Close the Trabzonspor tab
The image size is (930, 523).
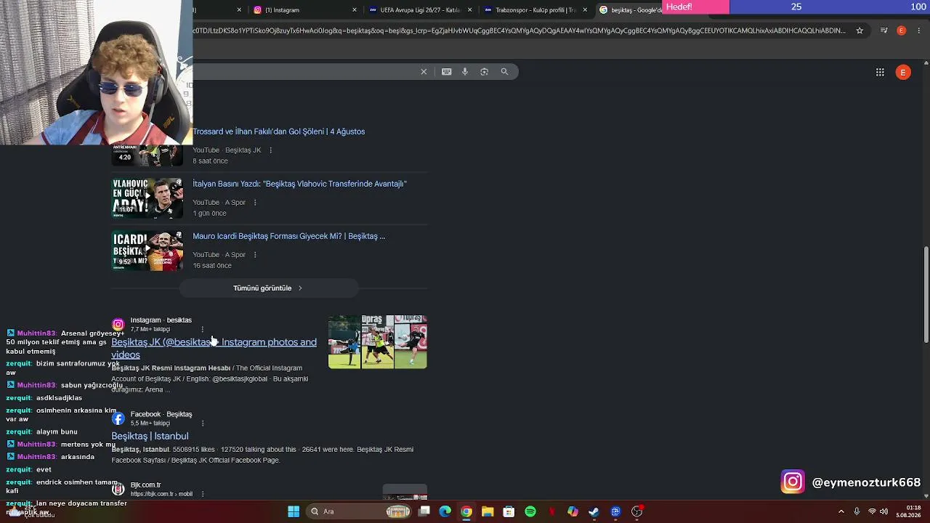(x=585, y=10)
